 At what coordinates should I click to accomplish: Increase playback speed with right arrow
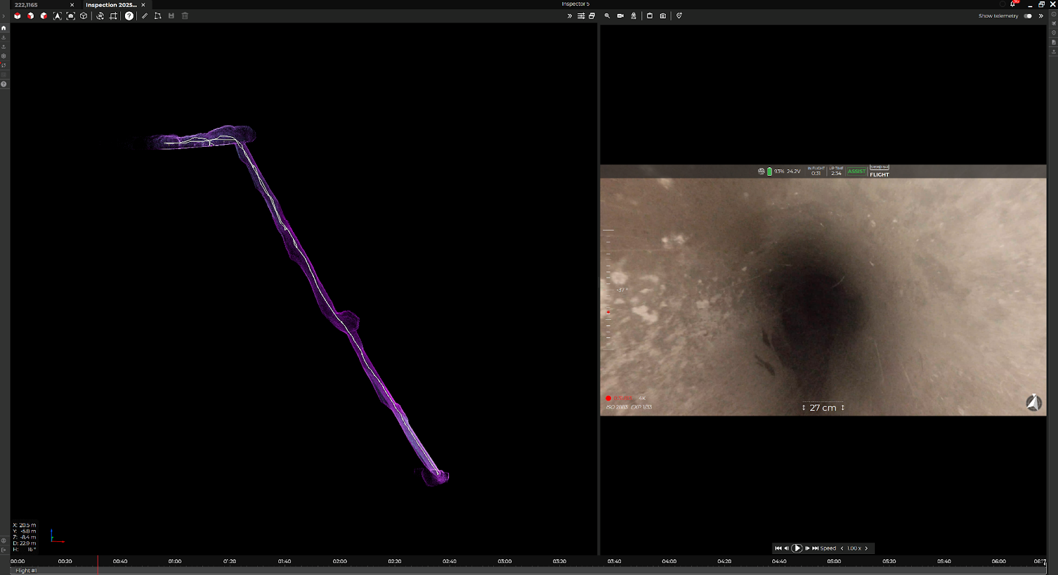pos(866,548)
